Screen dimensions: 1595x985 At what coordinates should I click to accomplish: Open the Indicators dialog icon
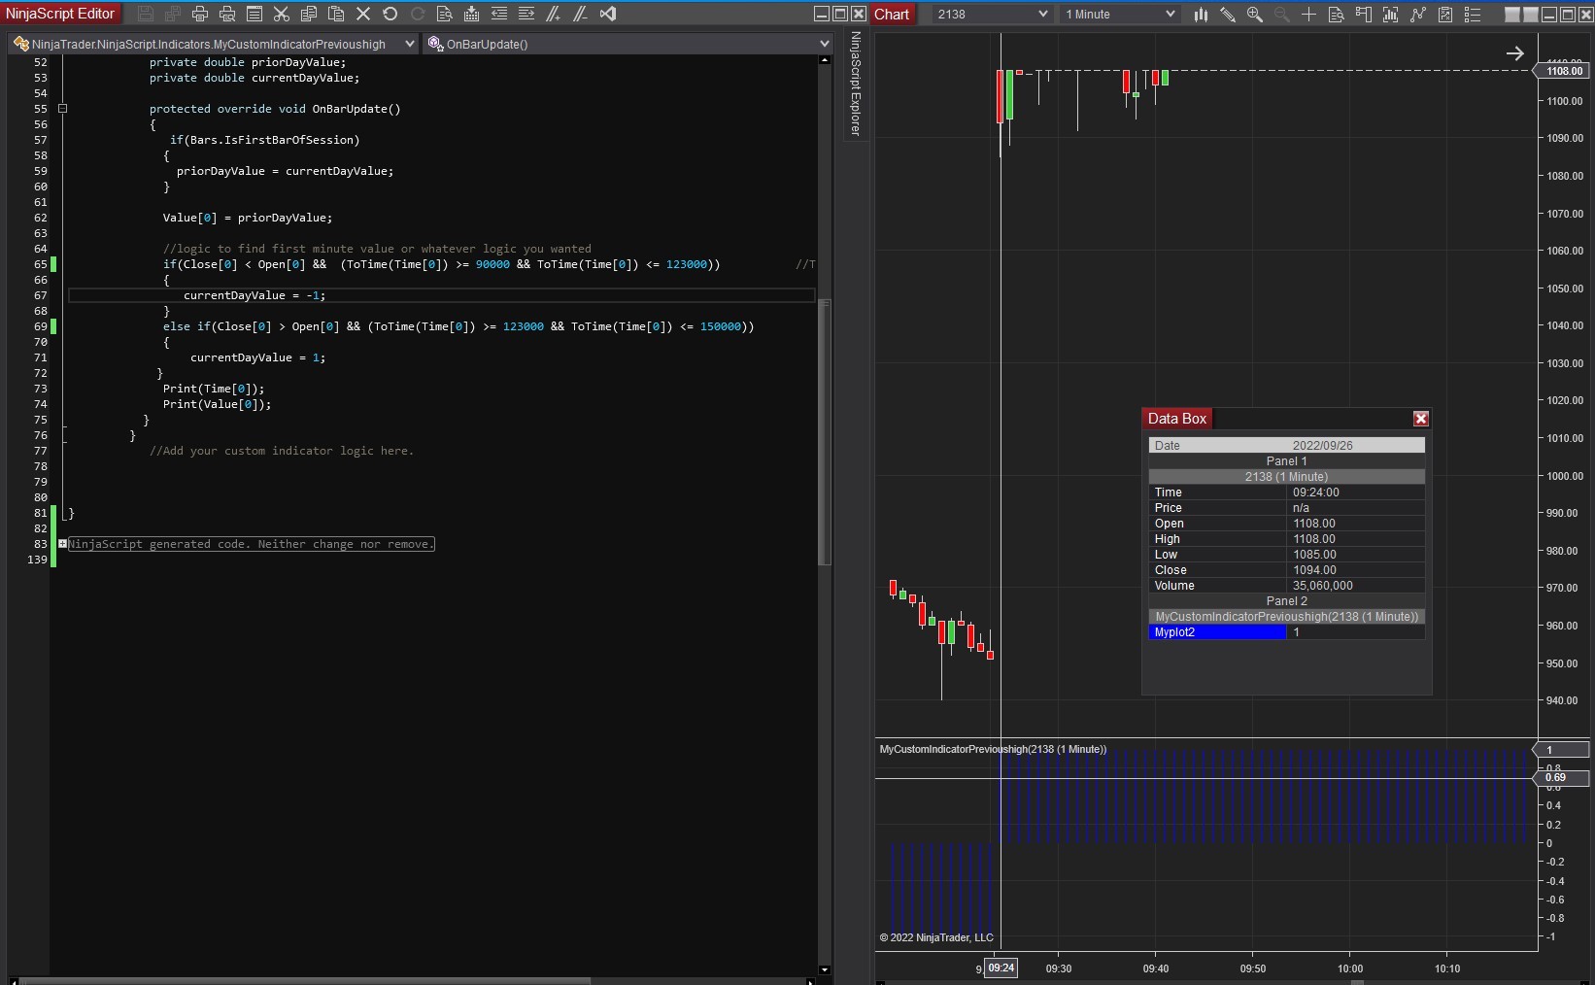click(1418, 14)
